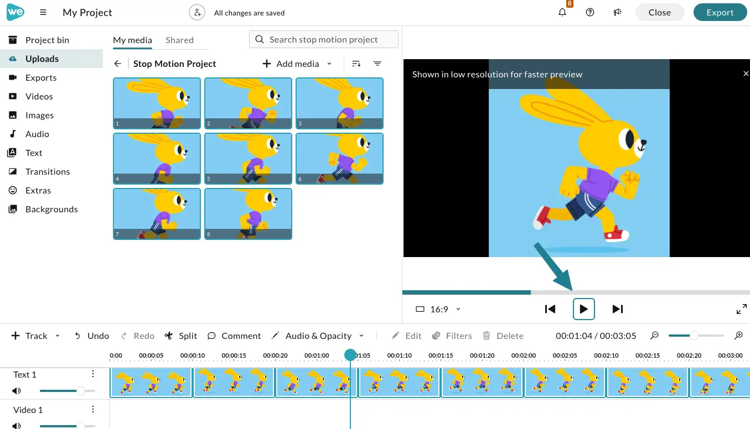750x429 pixels.
Task: Click the Export button
Action: point(720,12)
